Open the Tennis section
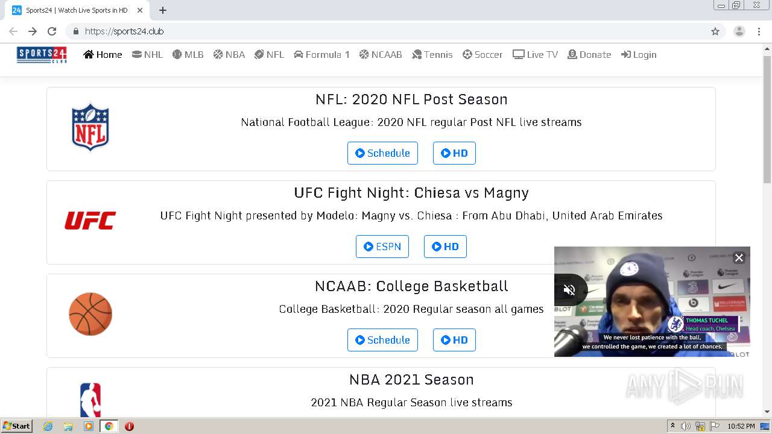The image size is (772, 434). pyautogui.click(x=432, y=54)
